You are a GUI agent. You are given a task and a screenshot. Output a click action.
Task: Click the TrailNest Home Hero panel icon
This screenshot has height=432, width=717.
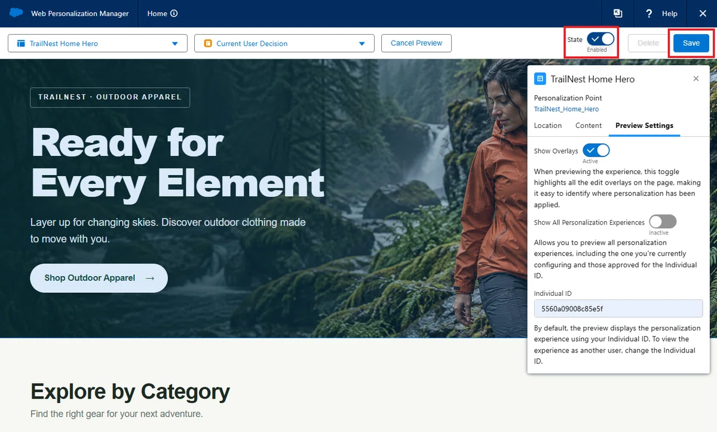pyautogui.click(x=540, y=79)
